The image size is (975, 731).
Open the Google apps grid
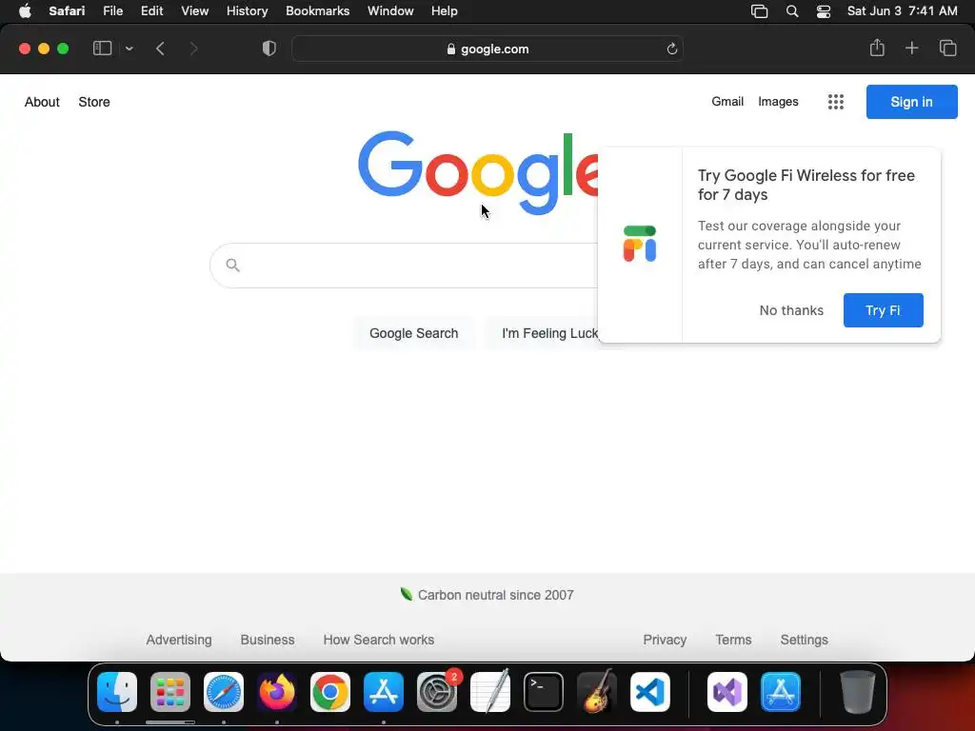(836, 102)
